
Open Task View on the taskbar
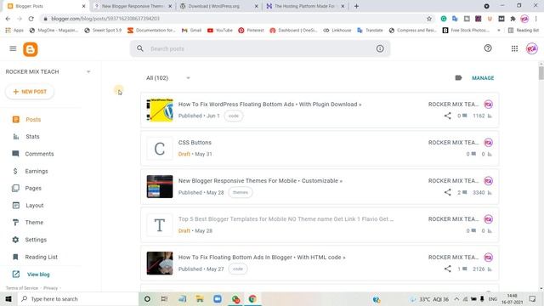(164, 298)
